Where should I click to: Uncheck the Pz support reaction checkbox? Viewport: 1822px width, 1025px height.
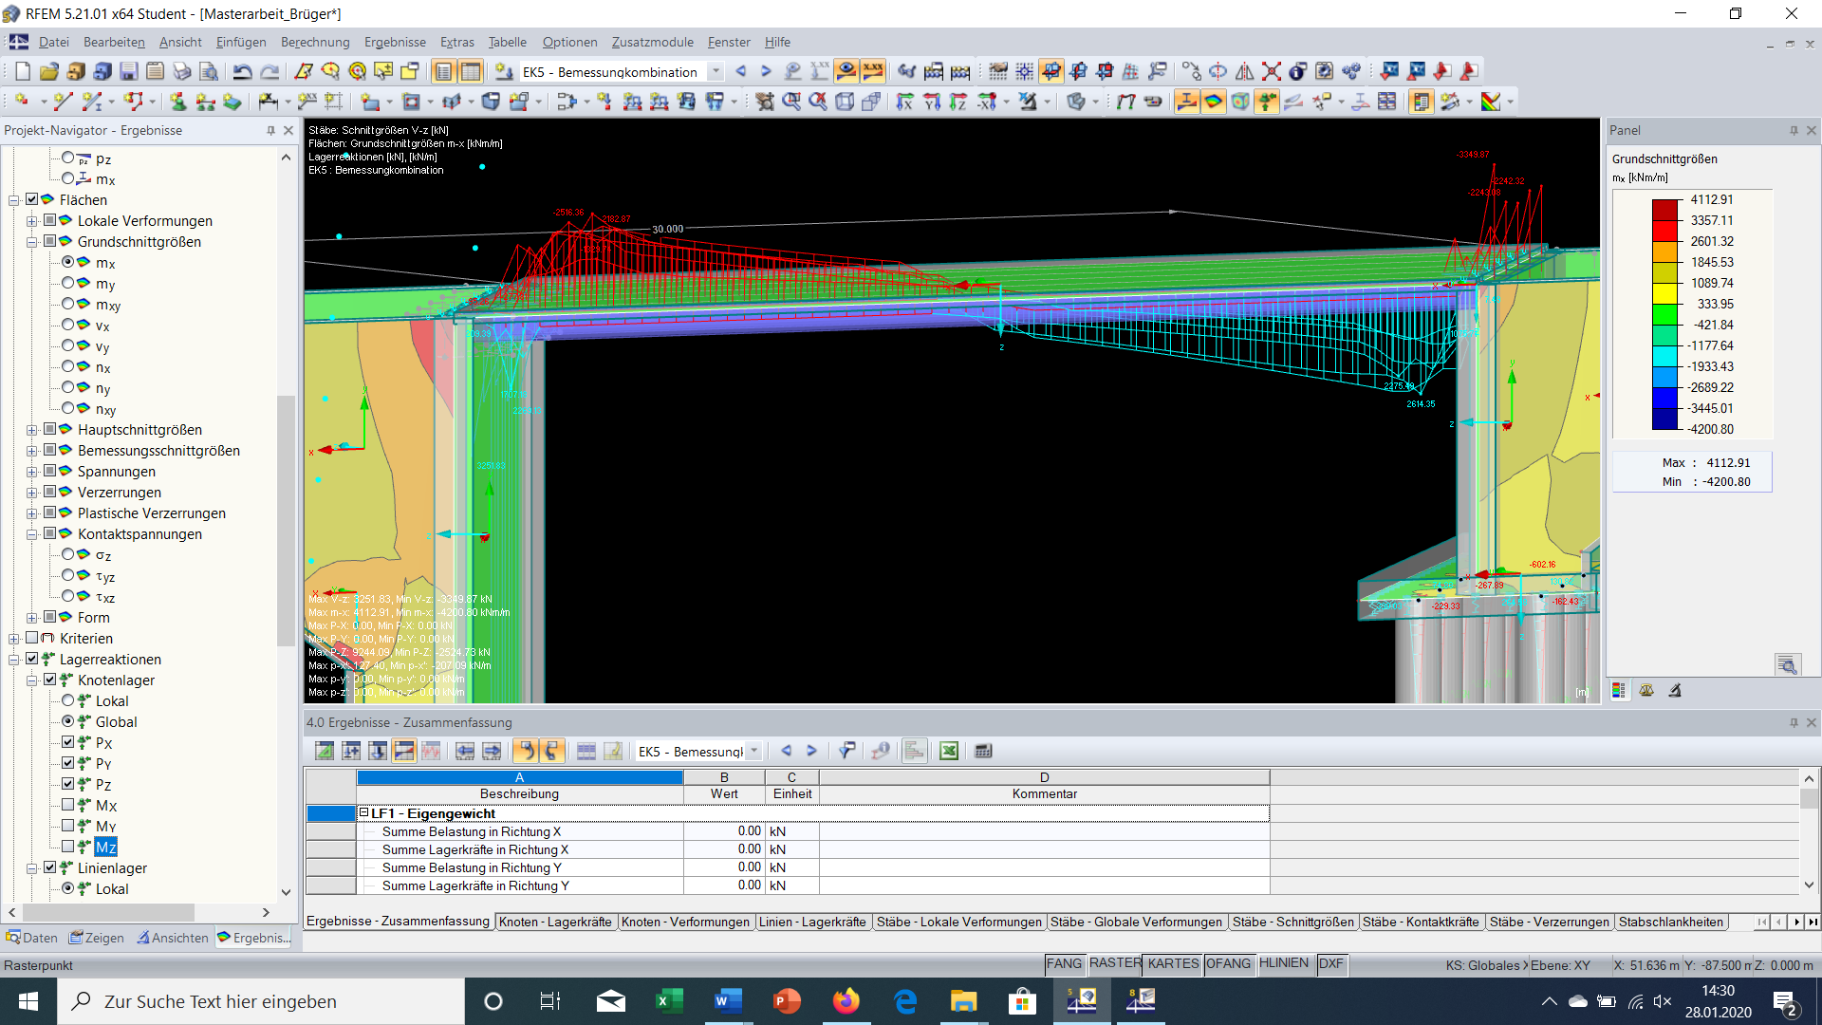68,784
